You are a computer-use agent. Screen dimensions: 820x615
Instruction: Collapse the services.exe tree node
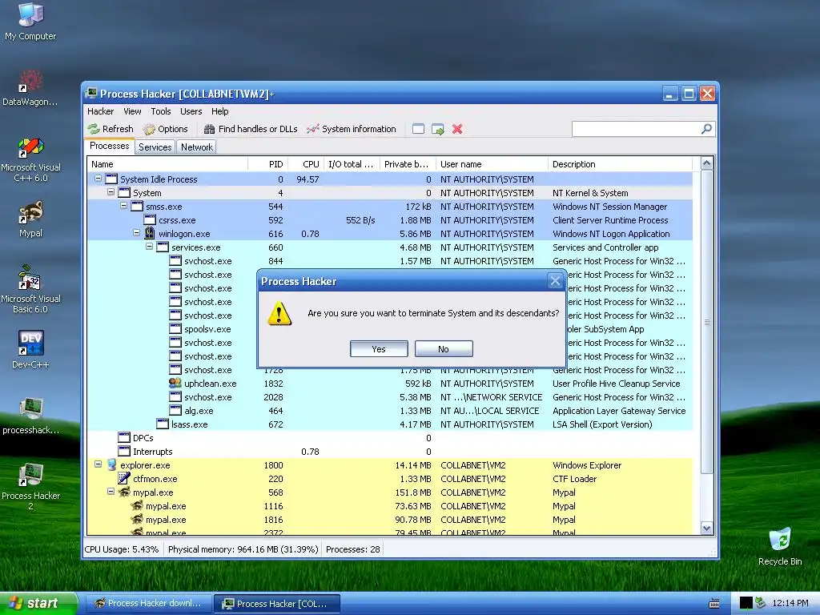pos(150,247)
